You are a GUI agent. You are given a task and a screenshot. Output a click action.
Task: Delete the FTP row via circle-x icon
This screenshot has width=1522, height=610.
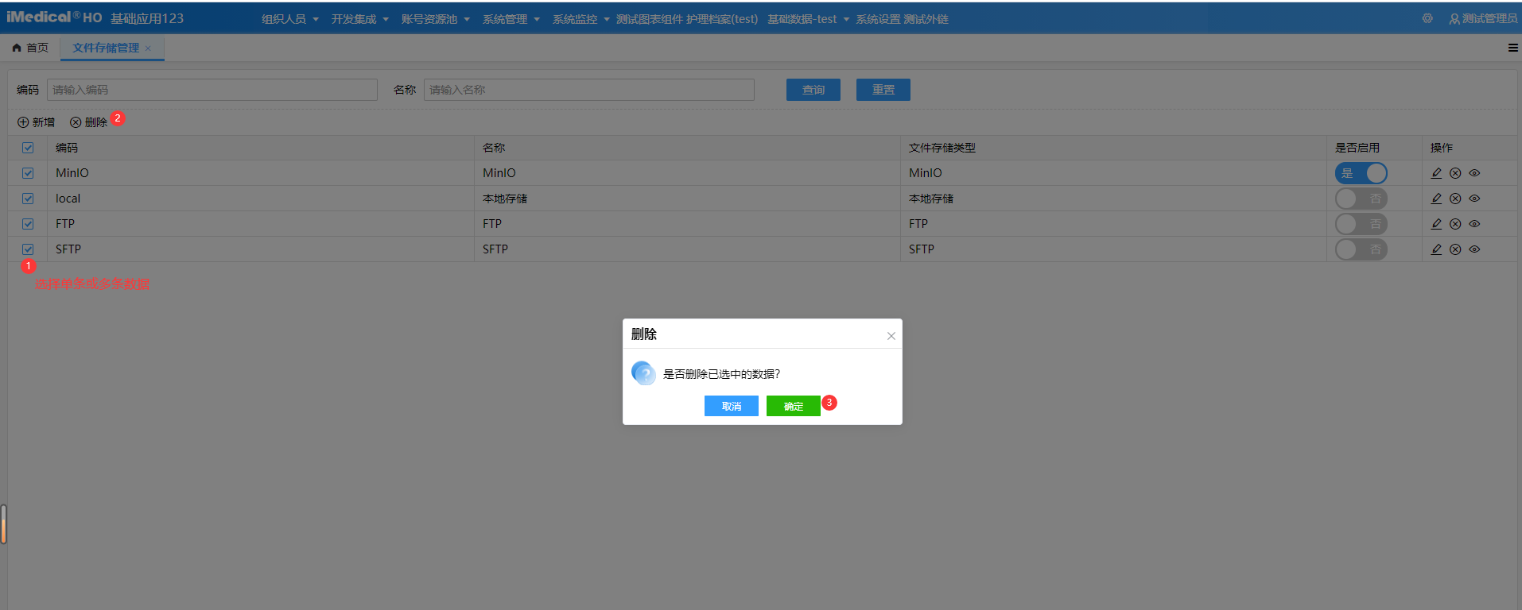pyautogui.click(x=1455, y=224)
